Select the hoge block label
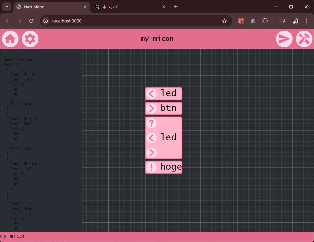314x242 pixels. pos(171,167)
